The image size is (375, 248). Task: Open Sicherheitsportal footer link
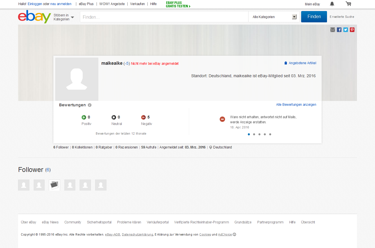pyautogui.click(x=99, y=222)
